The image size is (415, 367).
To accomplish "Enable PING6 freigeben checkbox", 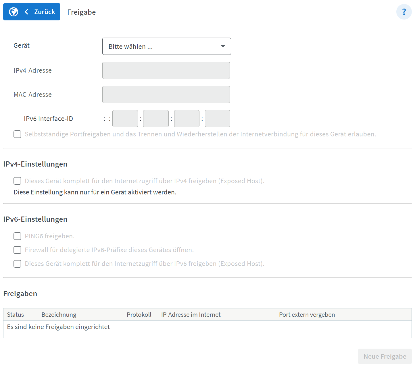I will coord(18,236).
